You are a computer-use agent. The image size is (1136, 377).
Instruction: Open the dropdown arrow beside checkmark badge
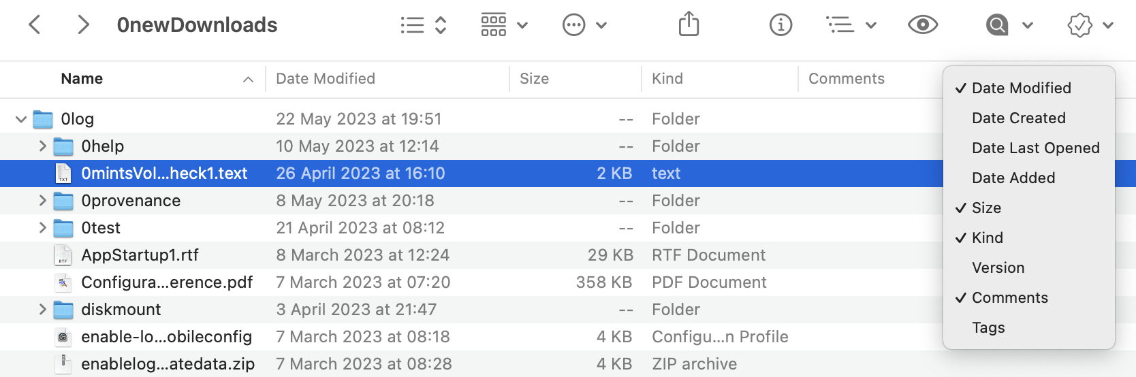[1108, 26]
